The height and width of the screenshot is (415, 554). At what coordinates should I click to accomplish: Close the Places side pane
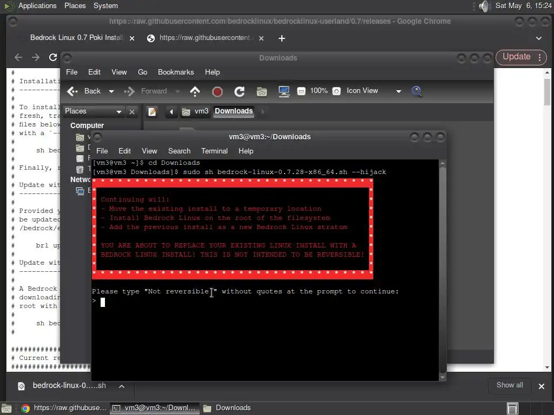tap(132, 112)
